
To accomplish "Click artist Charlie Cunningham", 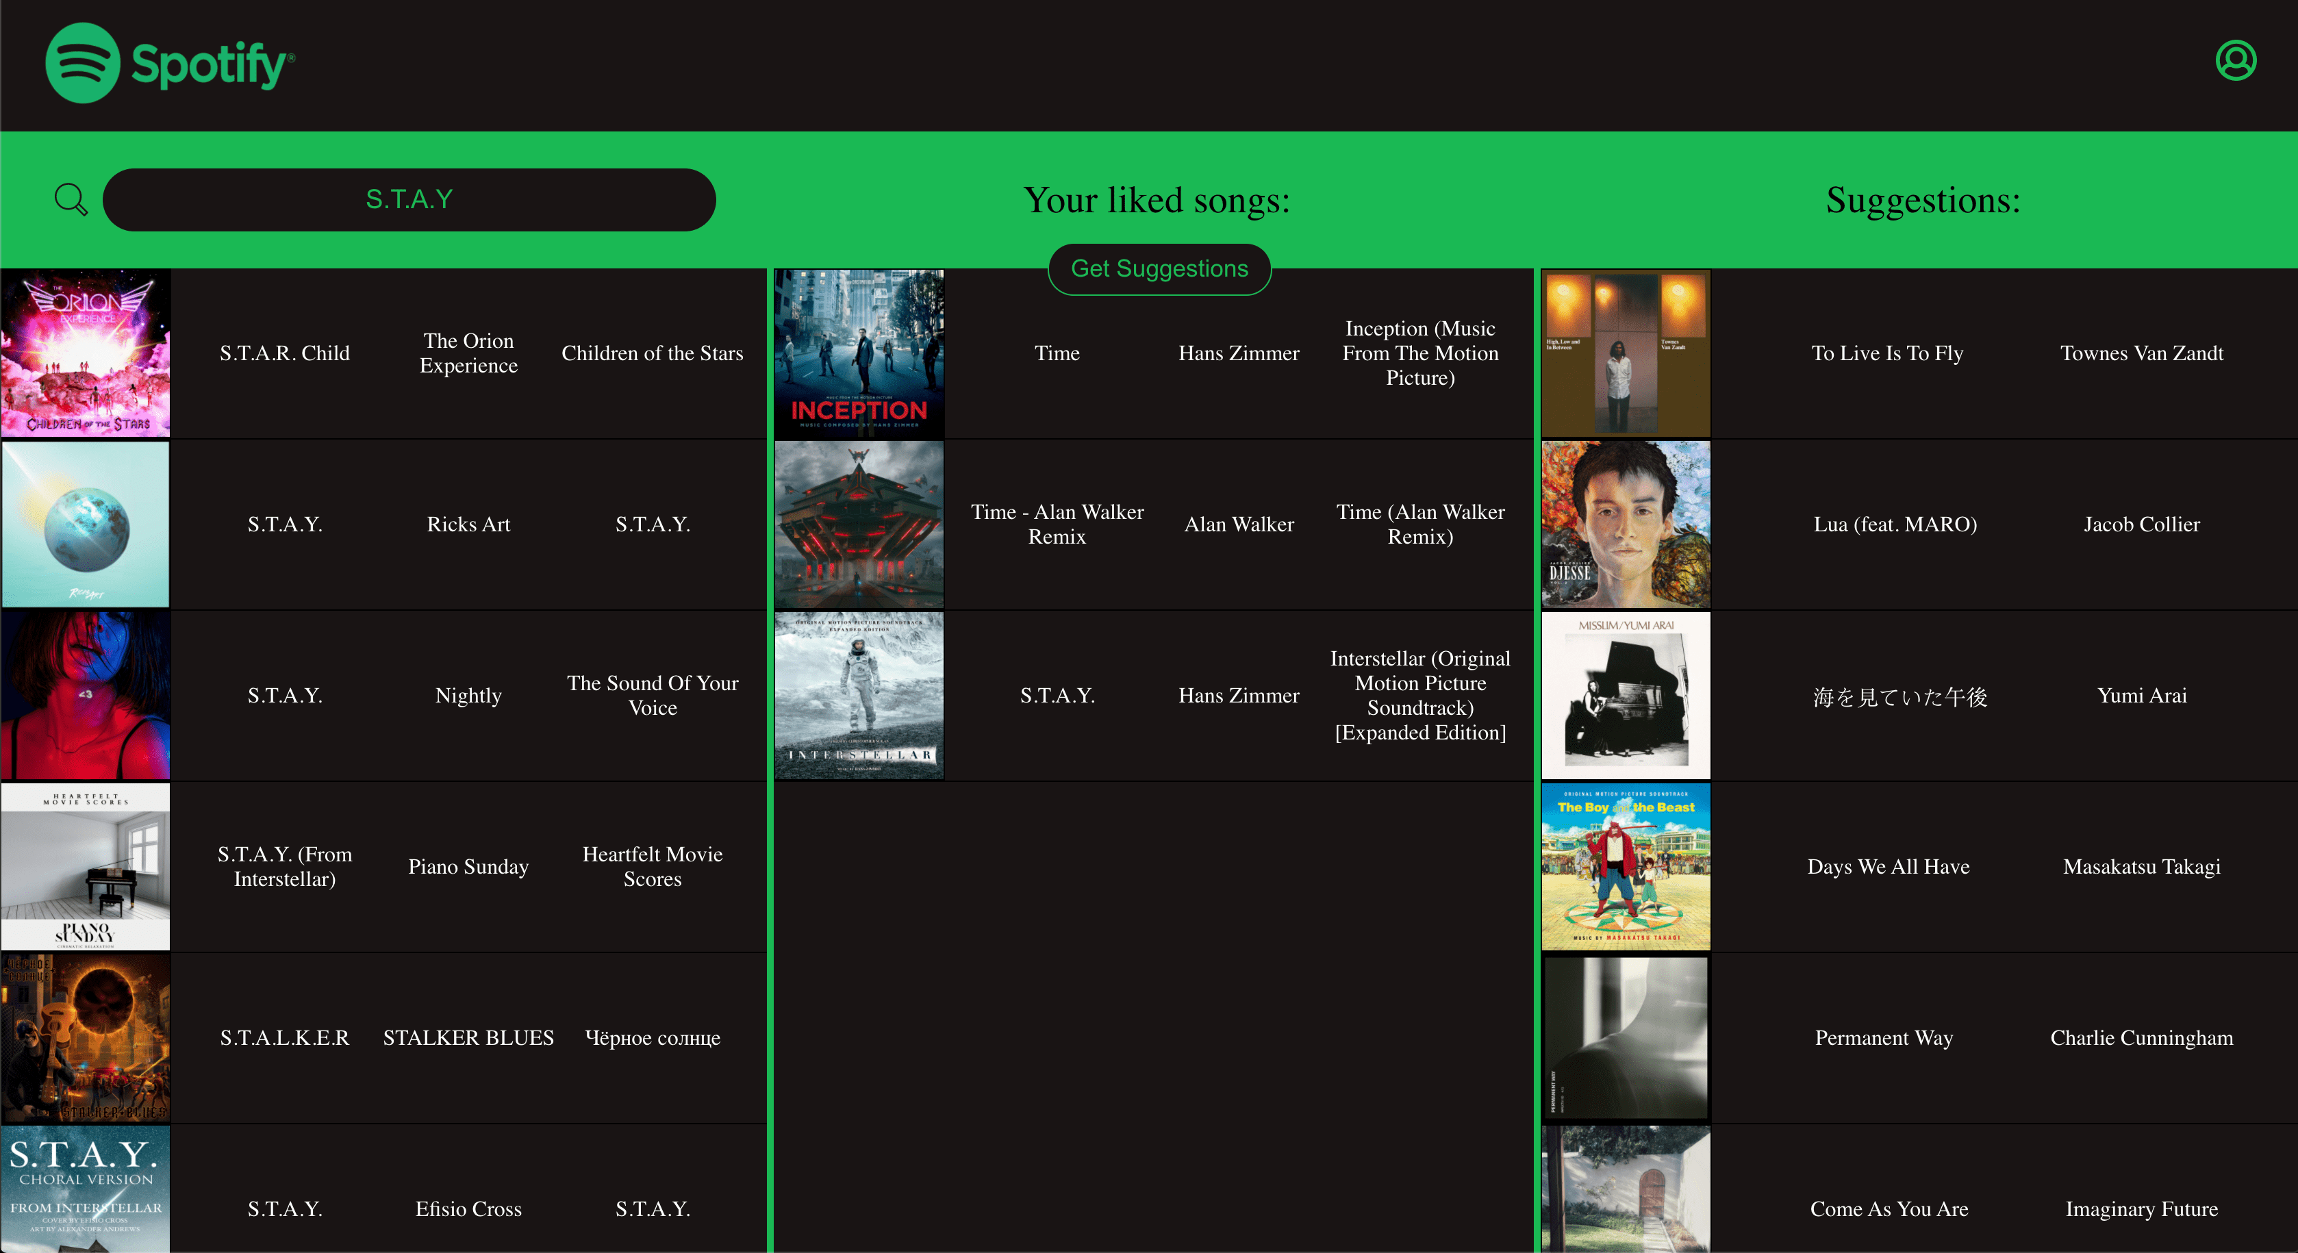I will [x=2142, y=1038].
